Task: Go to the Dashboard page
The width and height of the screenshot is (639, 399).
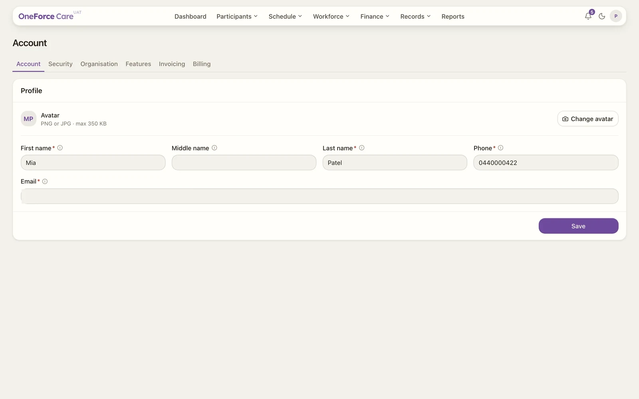Action: [x=191, y=16]
